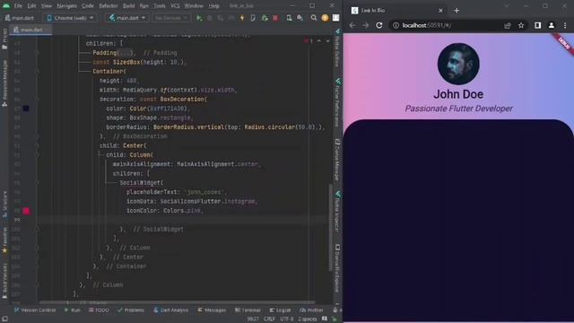Open Version Control tool window
The image size is (574, 323).
coord(35,310)
